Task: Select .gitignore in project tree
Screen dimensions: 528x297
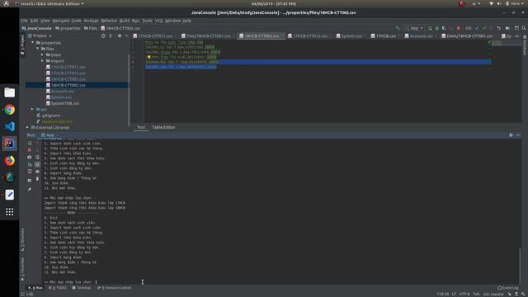Action: coord(50,115)
